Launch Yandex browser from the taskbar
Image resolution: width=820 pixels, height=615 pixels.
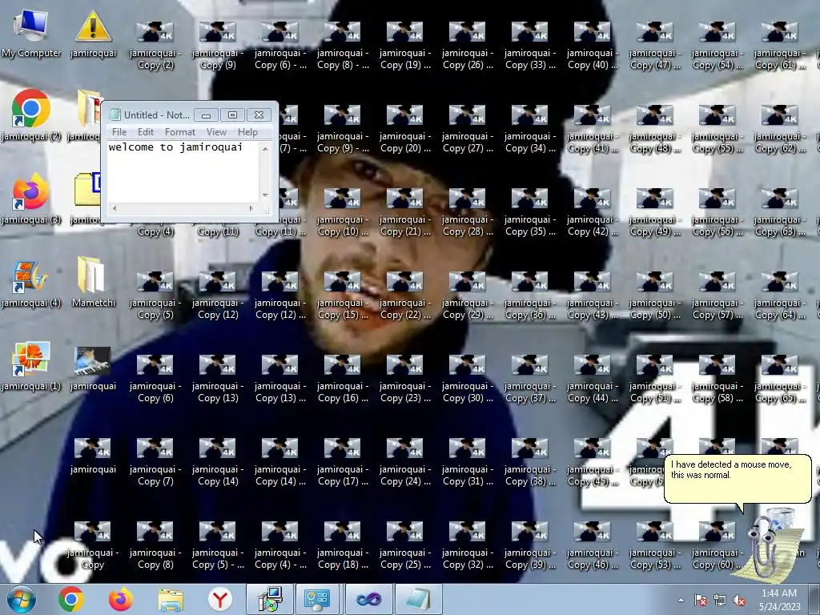(x=220, y=599)
